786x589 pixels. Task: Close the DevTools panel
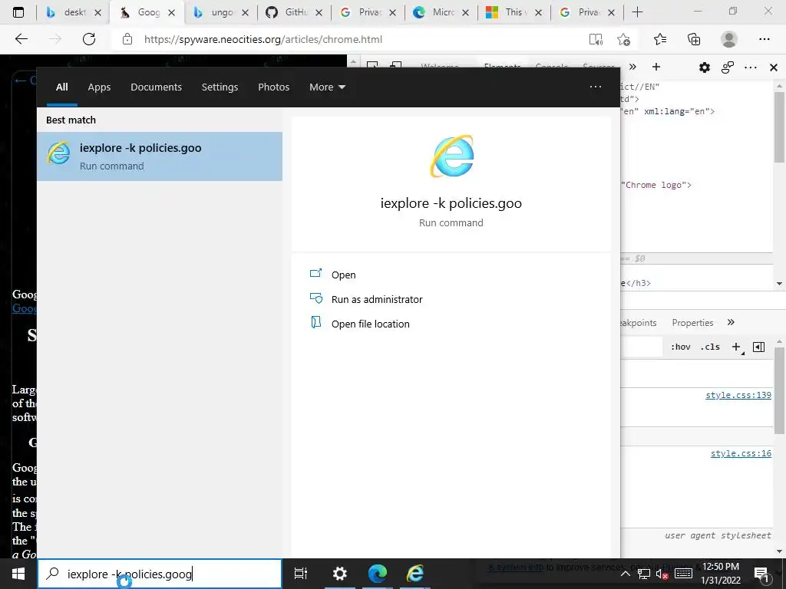[774, 67]
